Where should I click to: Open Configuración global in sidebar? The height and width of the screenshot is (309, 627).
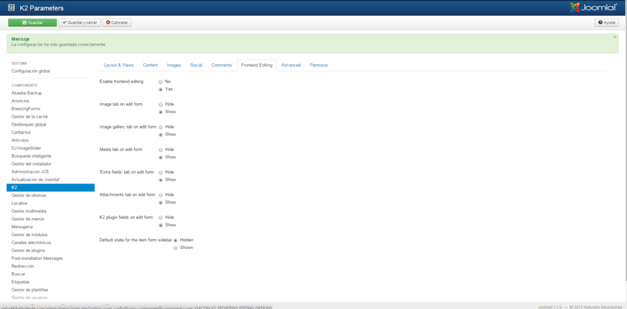pyautogui.click(x=31, y=71)
